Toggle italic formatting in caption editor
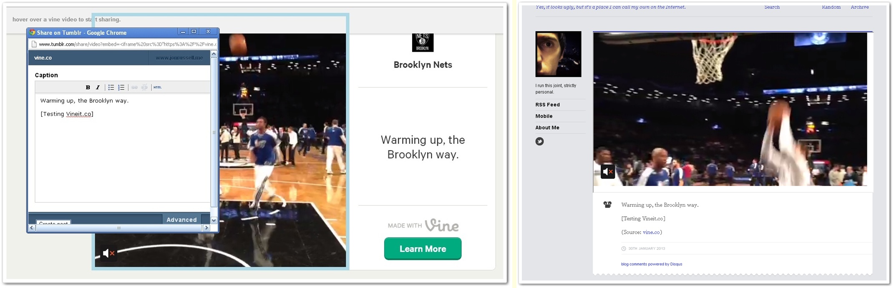Screen dimensions: 894x288 (x=98, y=88)
